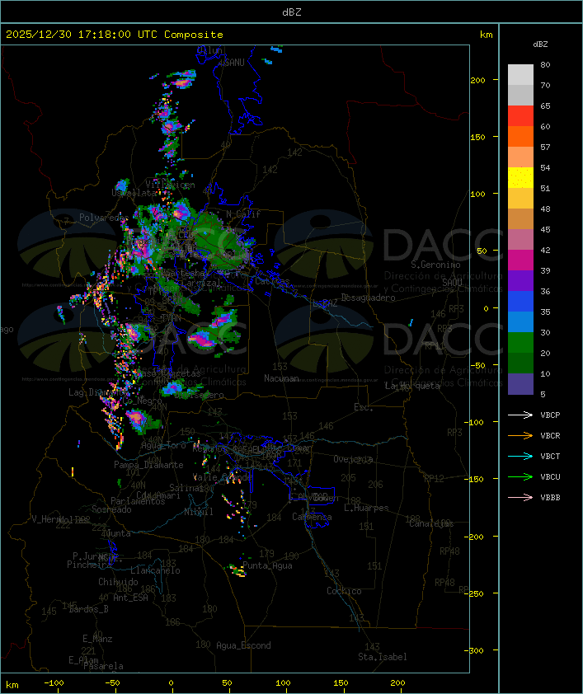Screen dimensions: 583x694
Task: Click the 42 value on the dBZ scale
Action: (x=545, y=250)
